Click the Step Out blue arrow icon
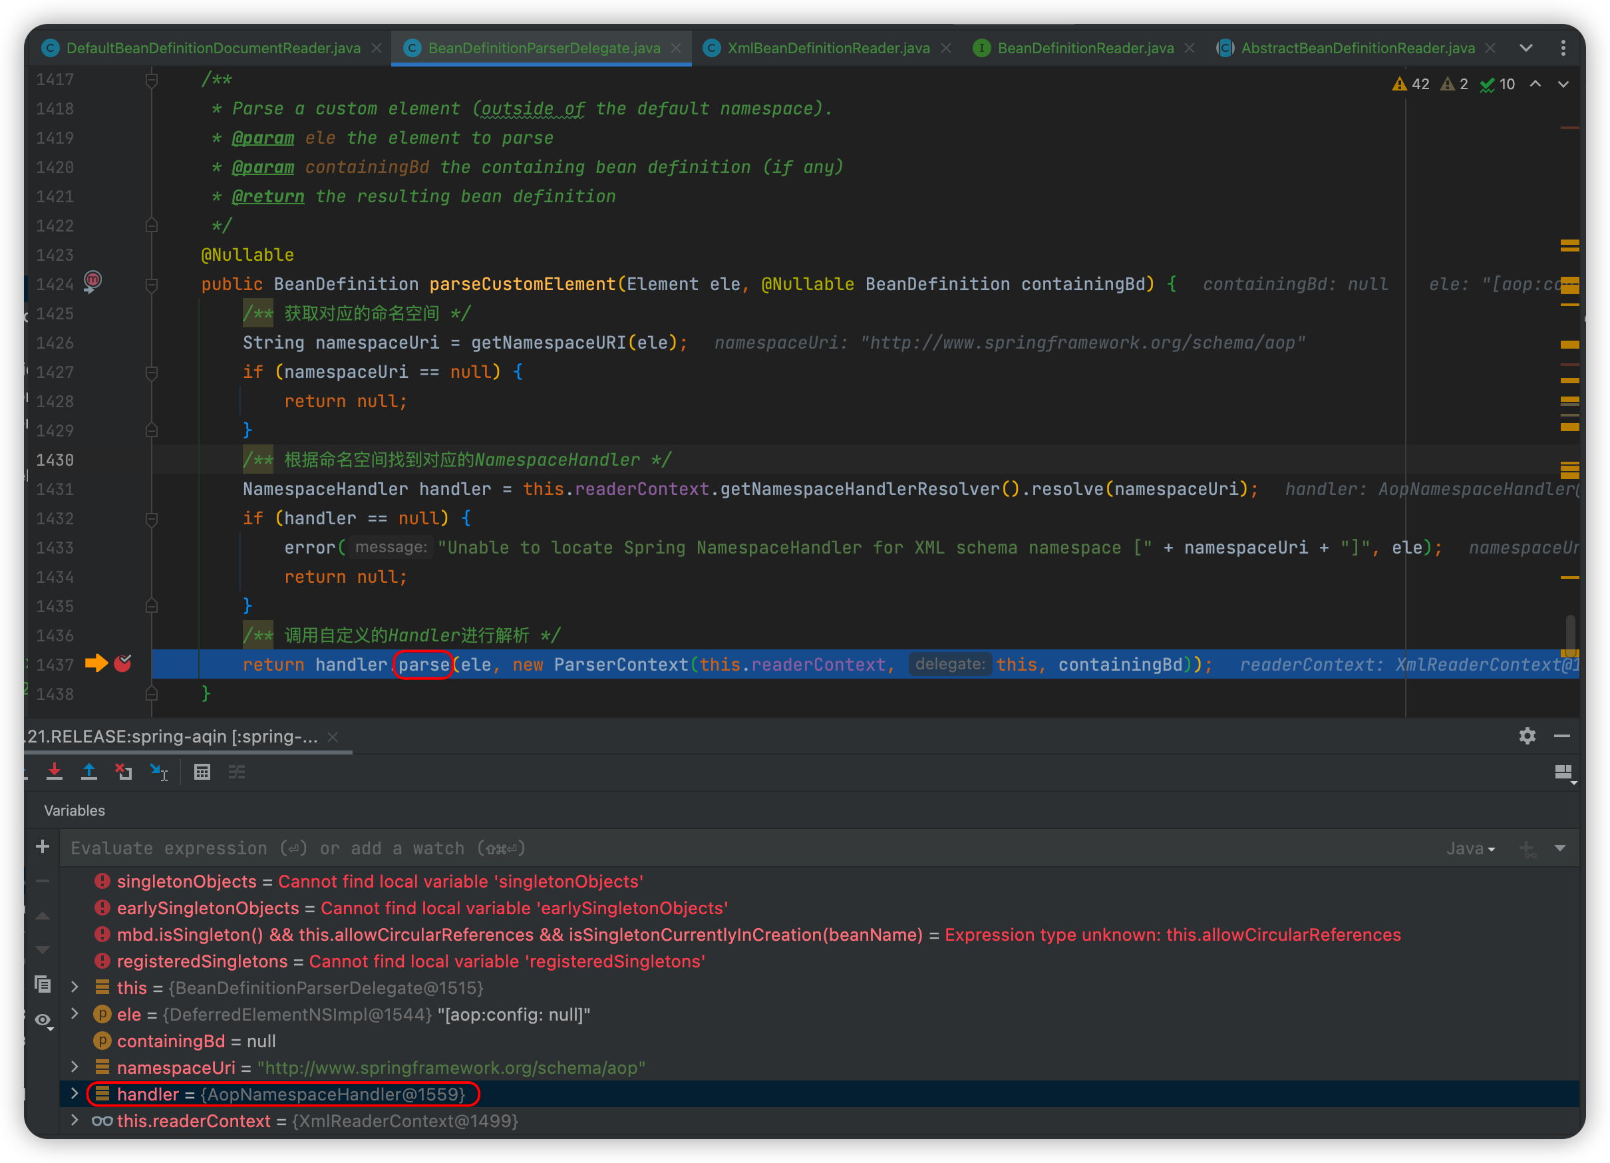 (88, 772)
